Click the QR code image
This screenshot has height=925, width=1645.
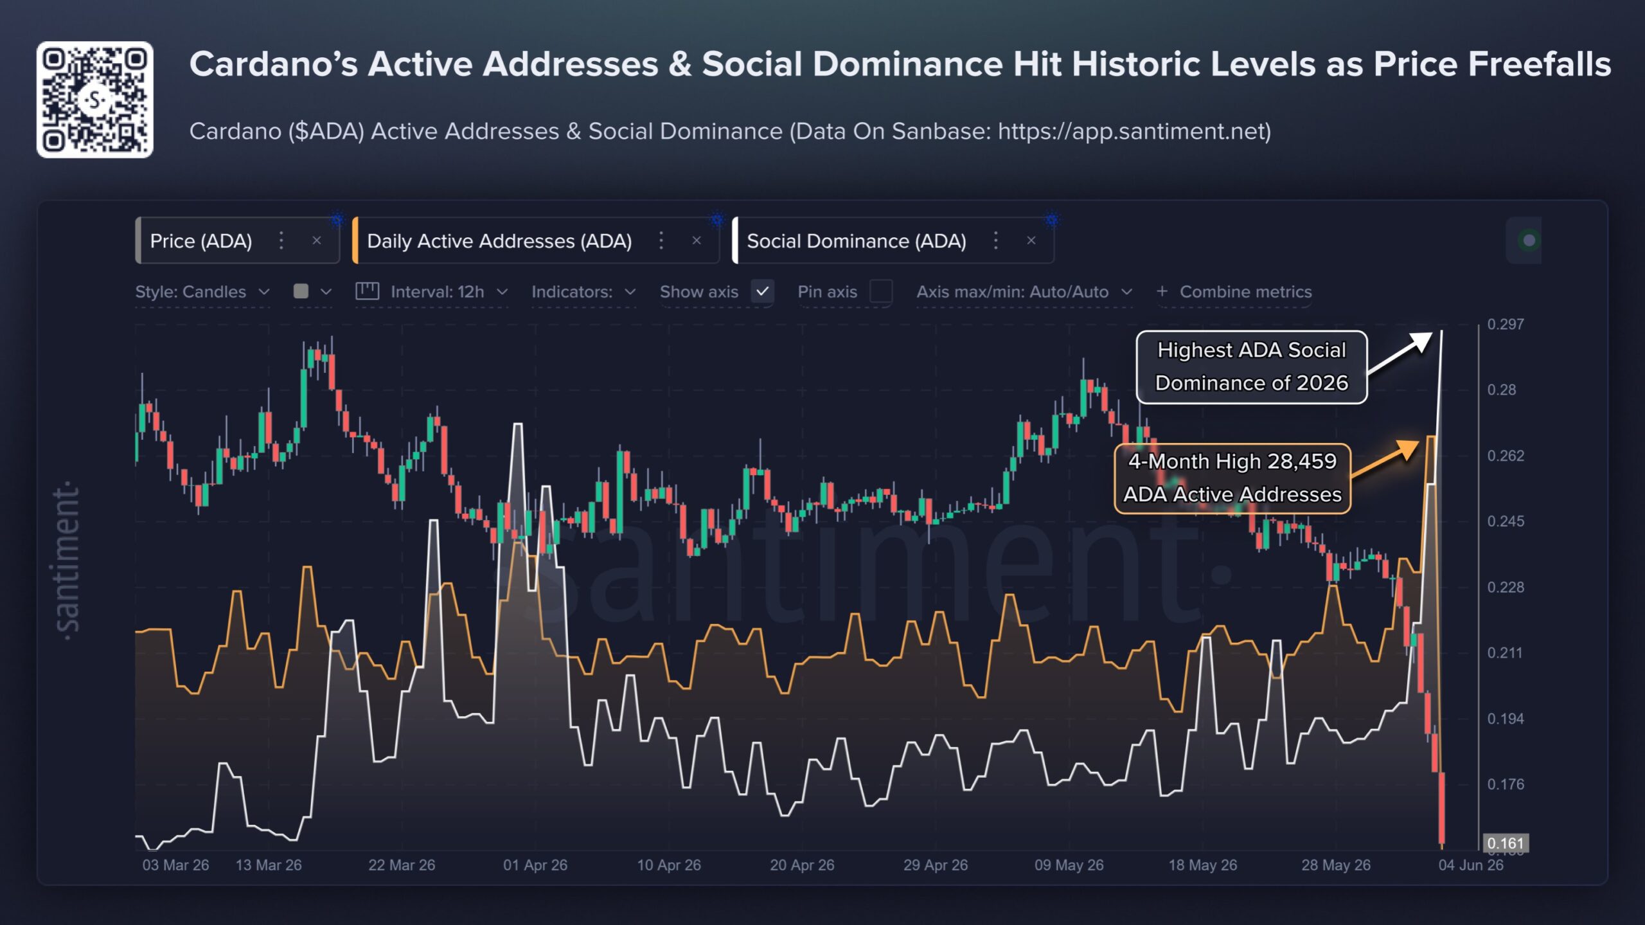(x=95, y=100)
